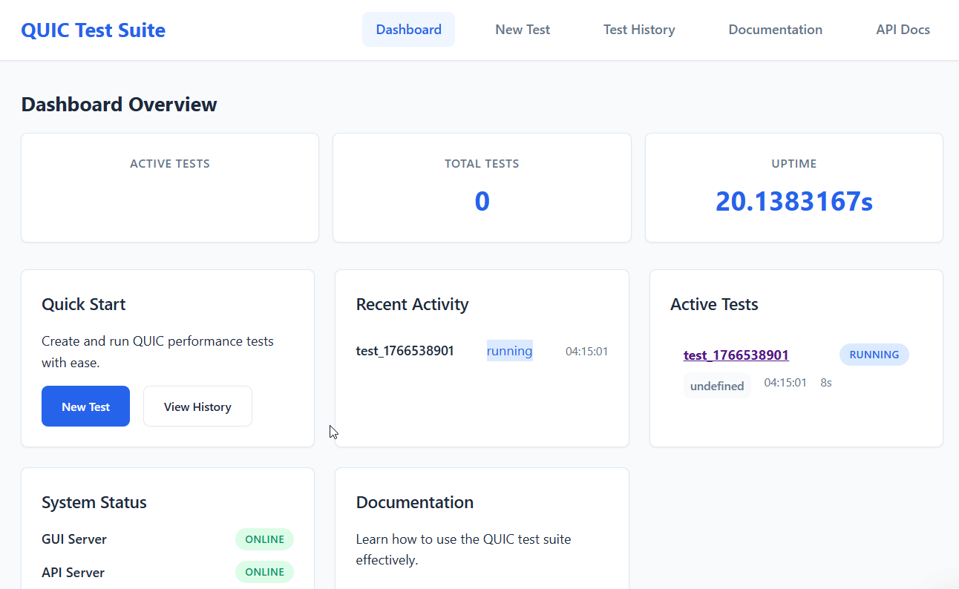
Task: Click the uptime value 20.1383167s
Action: coord(793,200)
